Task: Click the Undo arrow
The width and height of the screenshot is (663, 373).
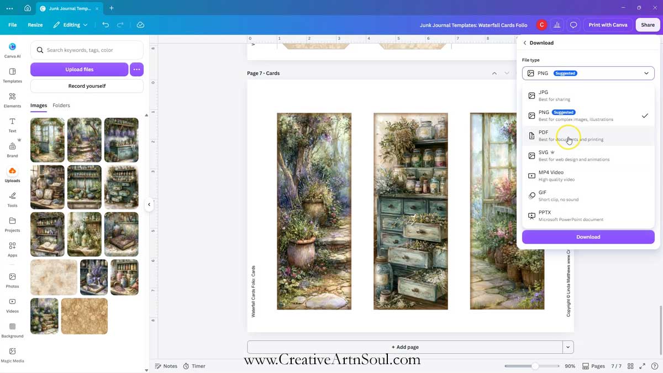Action: click(106, 25)
